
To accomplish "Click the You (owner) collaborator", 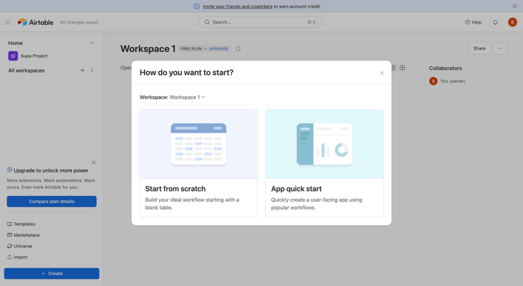I will [447, 81].
